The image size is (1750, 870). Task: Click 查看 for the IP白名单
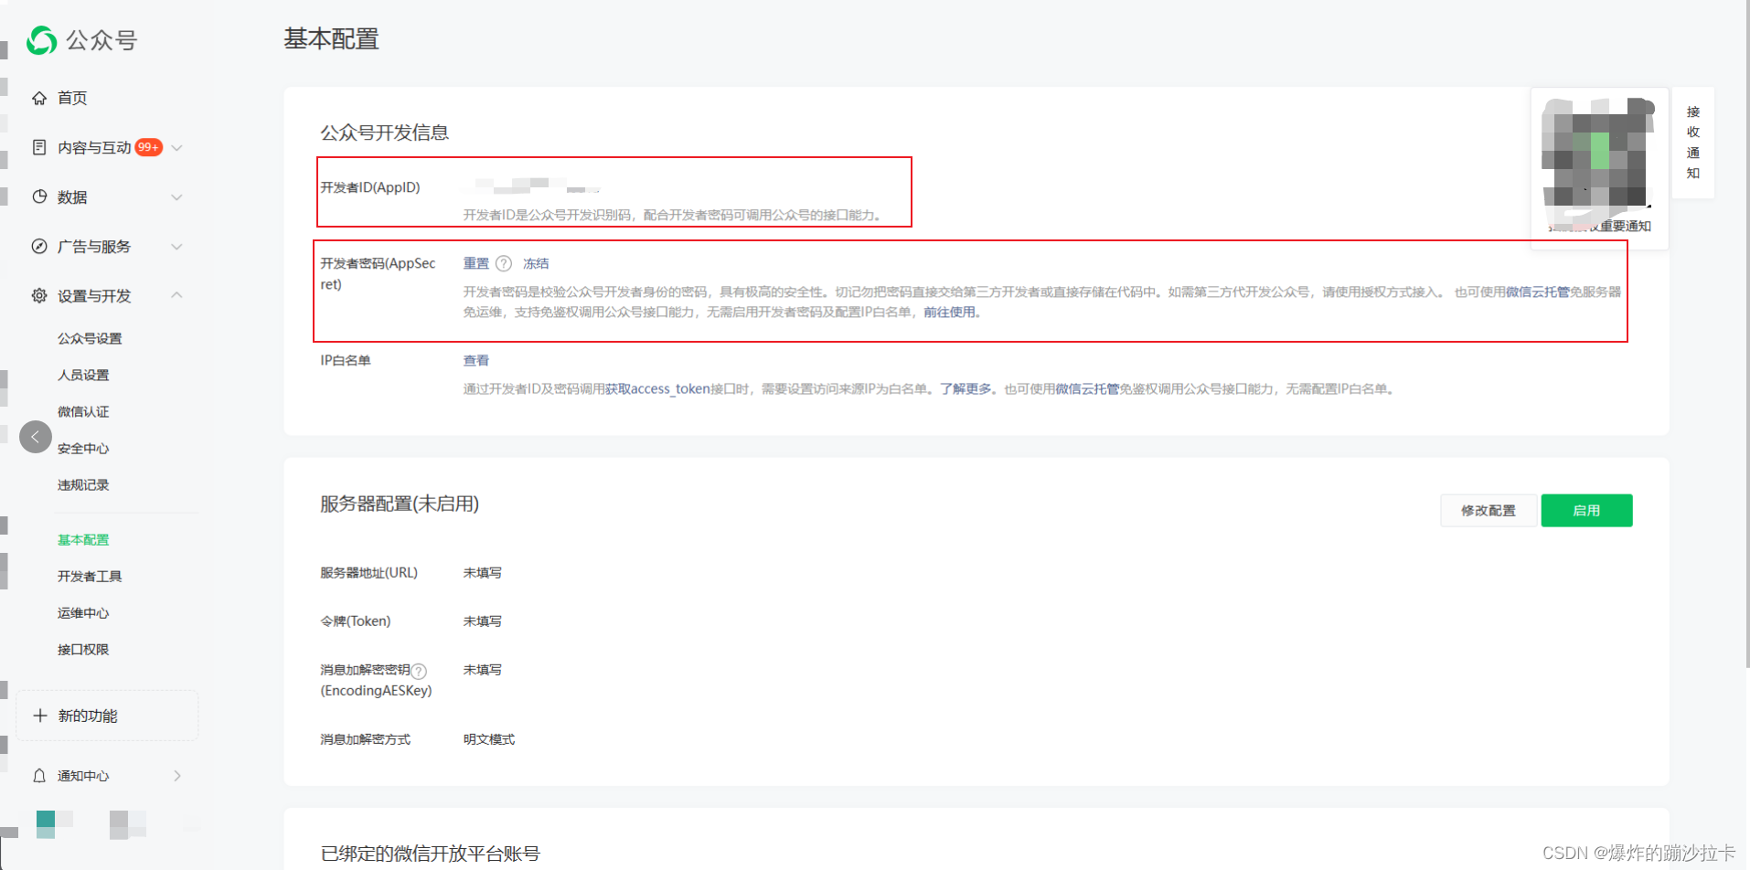click(x=476, y=360)
